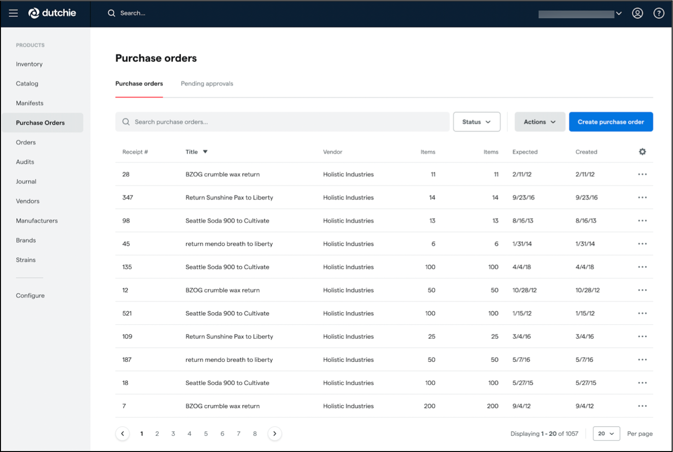Open column settings via the gear icon

coord(642,152)
